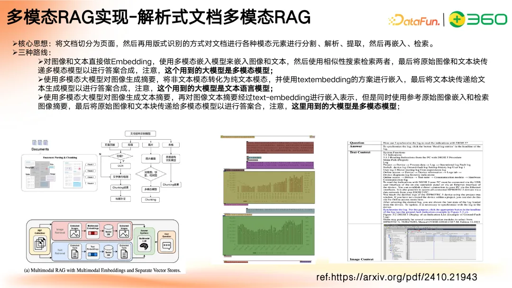This screenshot has width=512, height=288.
Task: Click the Text Context row label
Action: click(360, 153)
